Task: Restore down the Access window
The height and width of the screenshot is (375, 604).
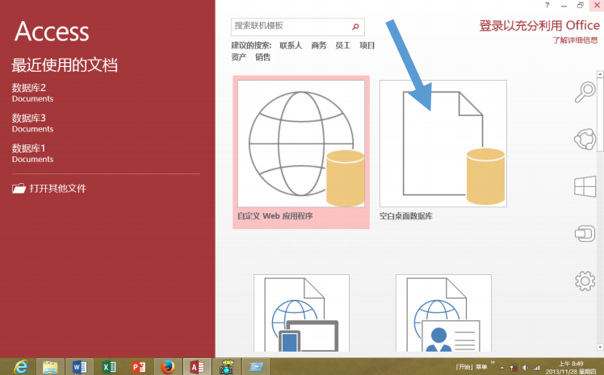Action: click(x=580, y=5)
